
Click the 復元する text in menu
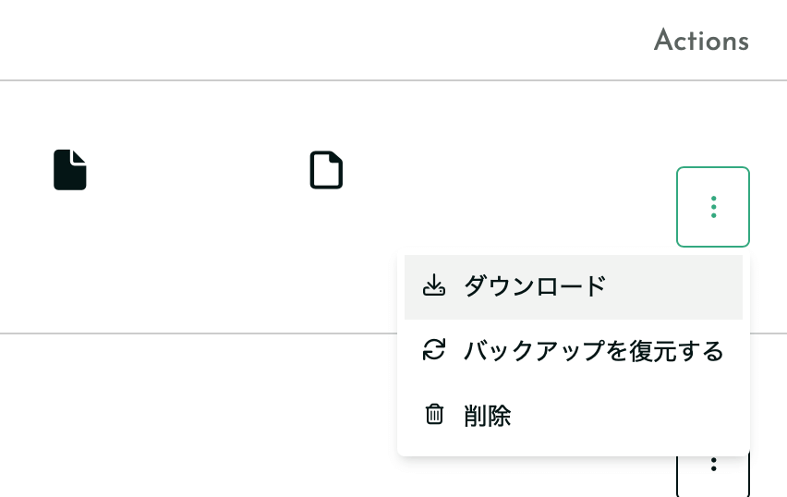click(x=676, y=350)
